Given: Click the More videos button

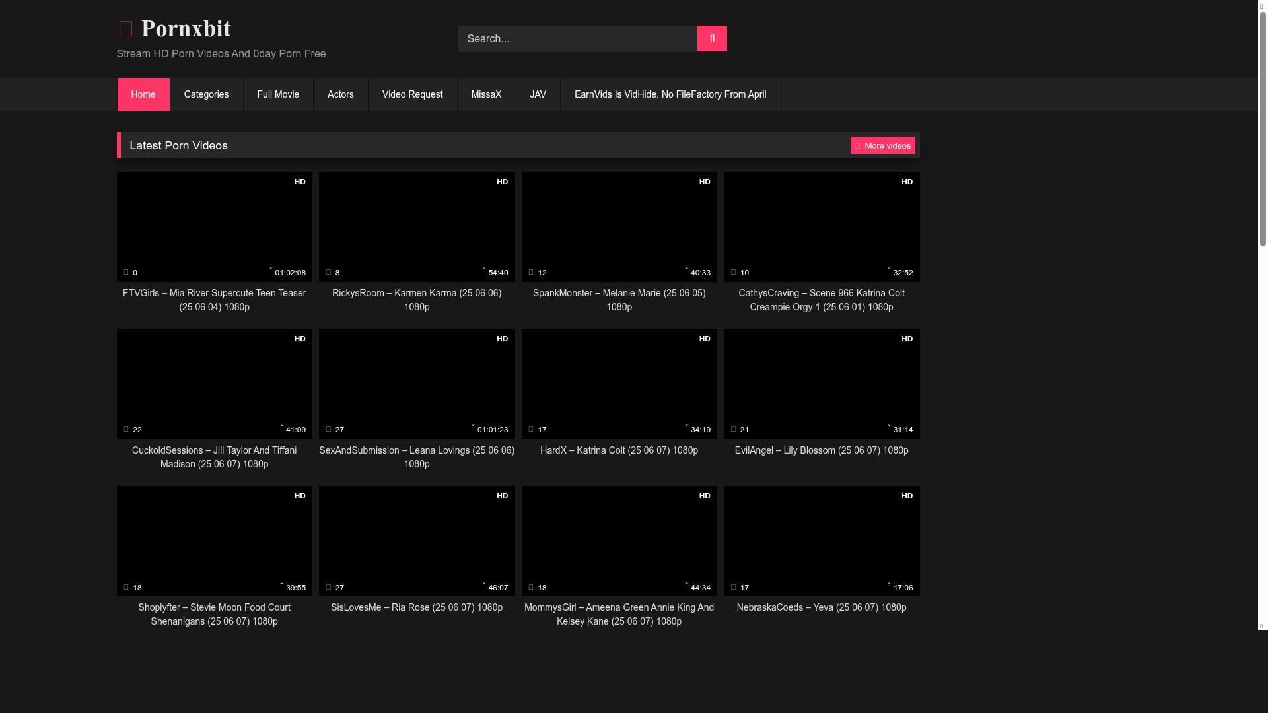Looking at the screenshot, I should click(x=883, y=145).
